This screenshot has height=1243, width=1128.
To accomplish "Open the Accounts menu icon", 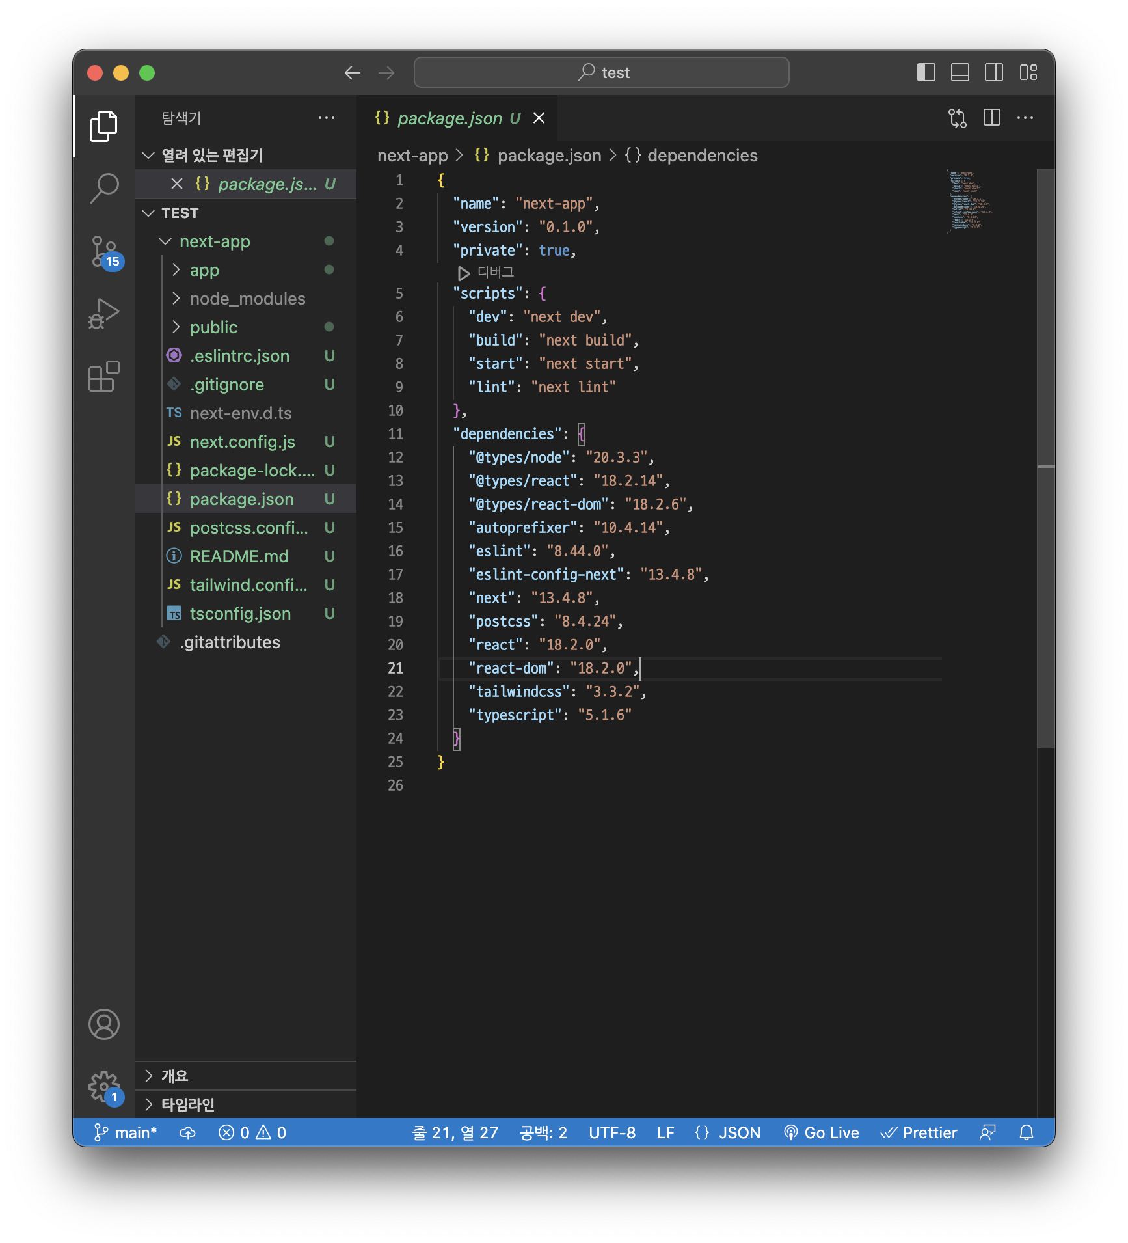I will [103, 1024].
